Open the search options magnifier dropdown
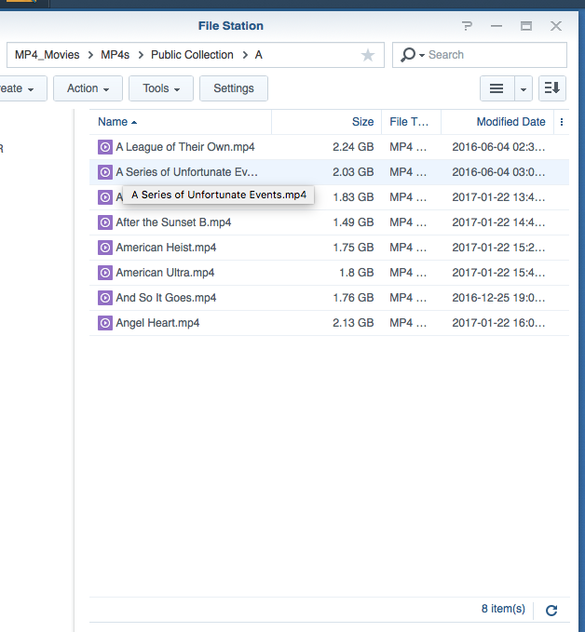 click(410, 56)
